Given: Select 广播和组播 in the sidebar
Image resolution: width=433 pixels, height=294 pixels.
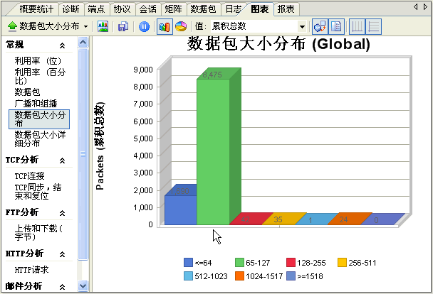Looking at the screenshot, I should [x=34, y=102].
